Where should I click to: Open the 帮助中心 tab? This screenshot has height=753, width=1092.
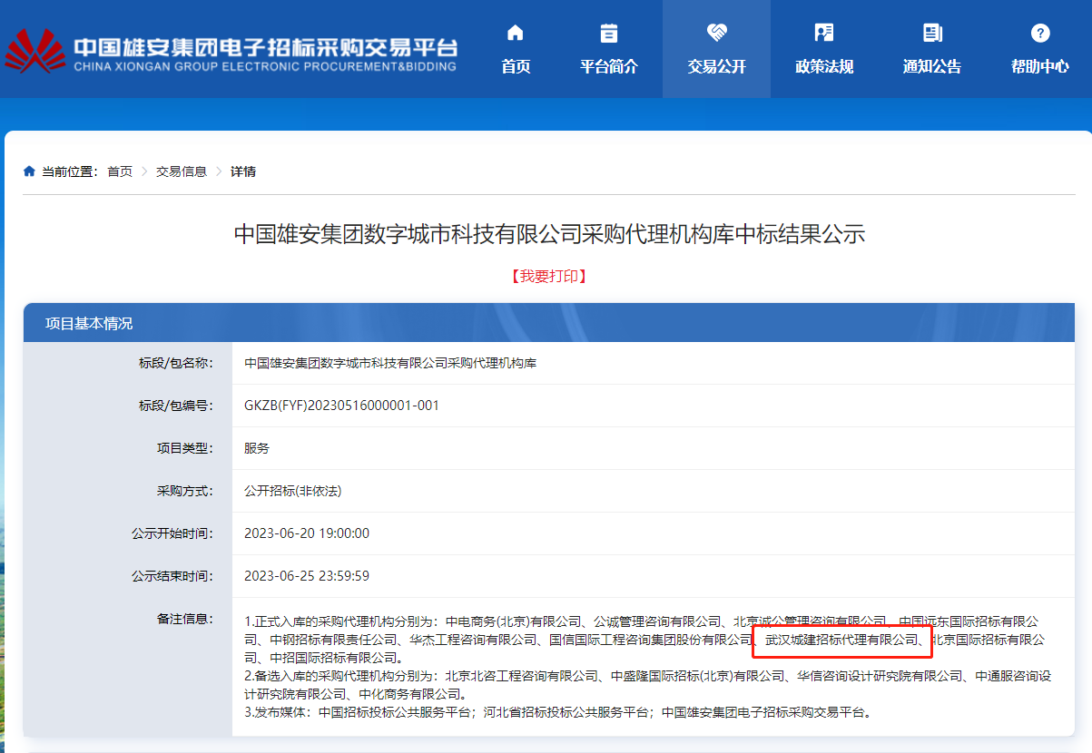click(1040, 49)
